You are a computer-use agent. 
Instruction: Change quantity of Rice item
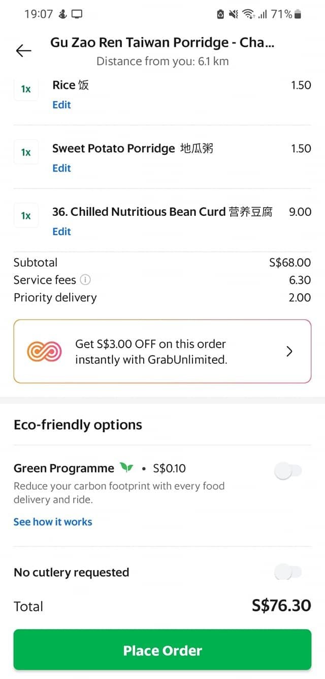click(26, 89)
